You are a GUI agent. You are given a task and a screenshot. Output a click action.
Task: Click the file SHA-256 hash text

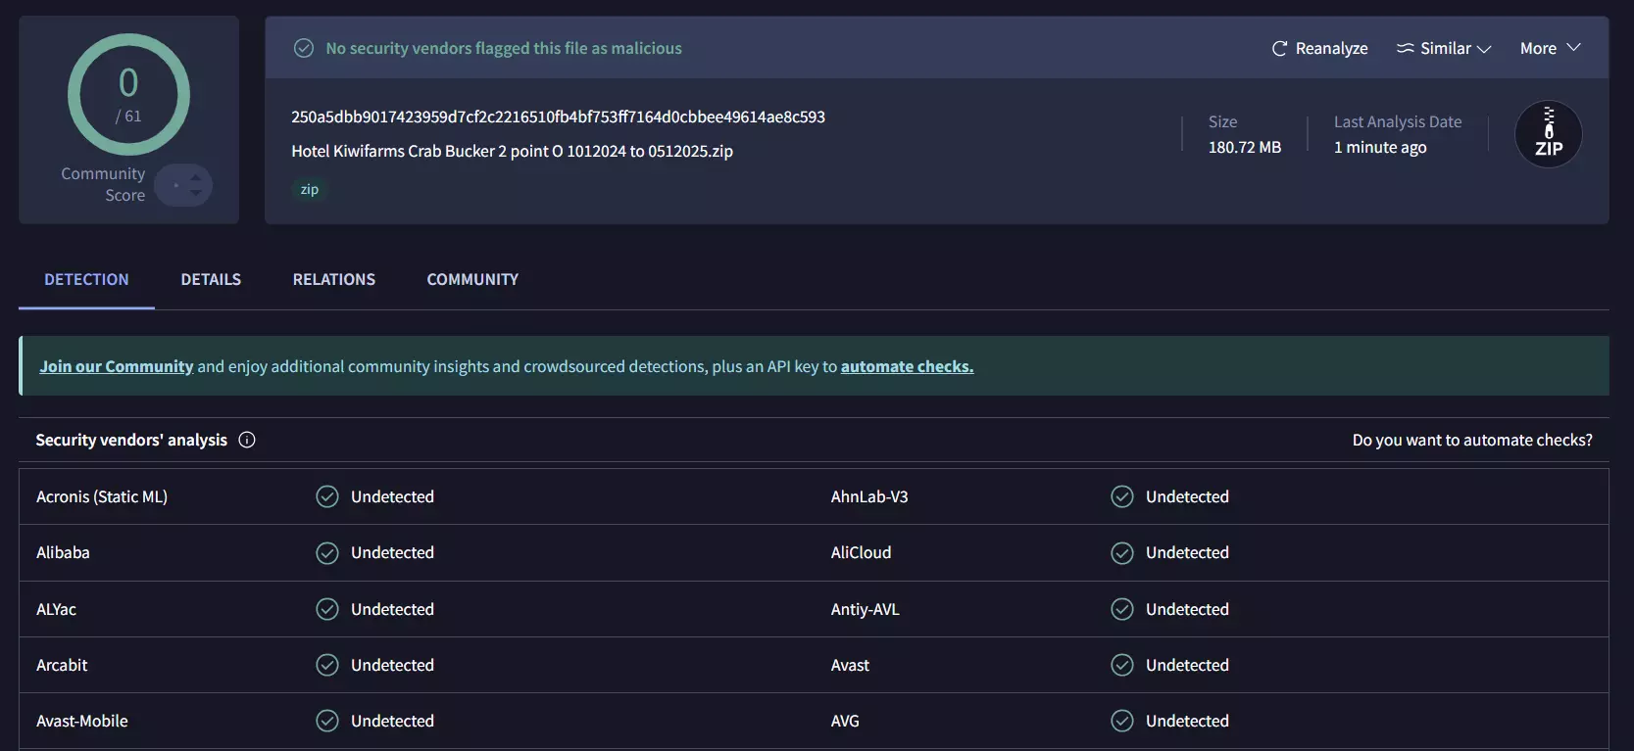(x=558, y=117)
